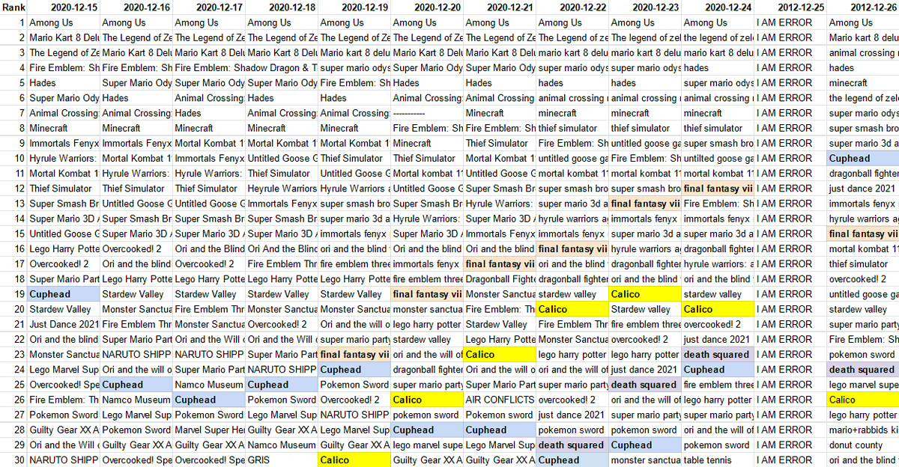Viewport: 899px width, 467px height.
Task: Click the Heyrule Warriors cell
Action: click(x=282, y=189)
